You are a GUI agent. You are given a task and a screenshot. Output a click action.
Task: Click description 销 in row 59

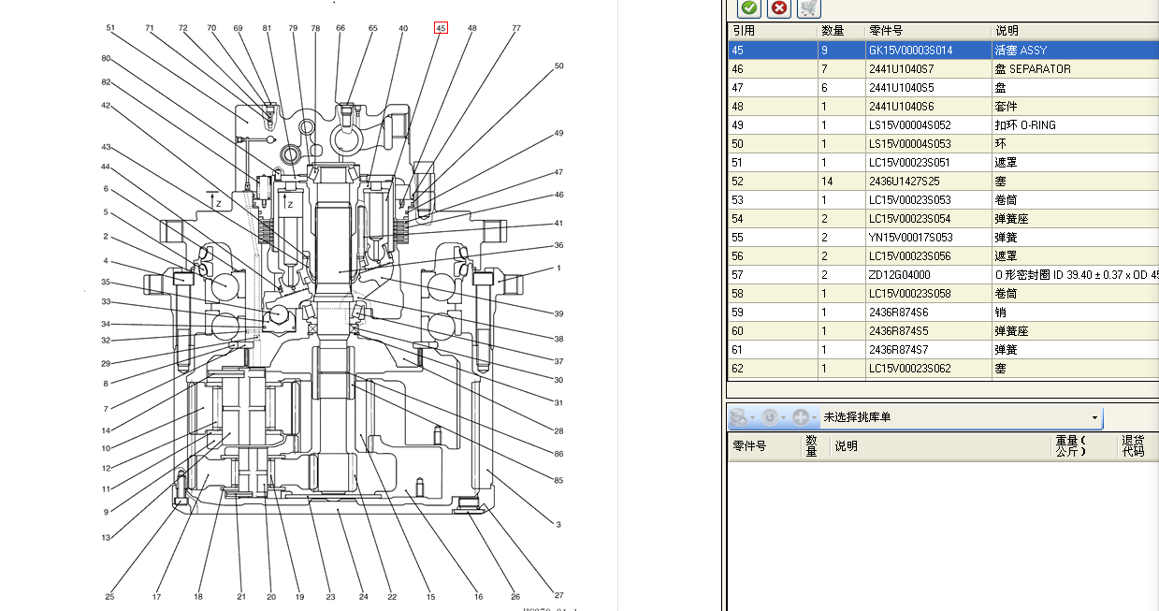(1000, 313)
